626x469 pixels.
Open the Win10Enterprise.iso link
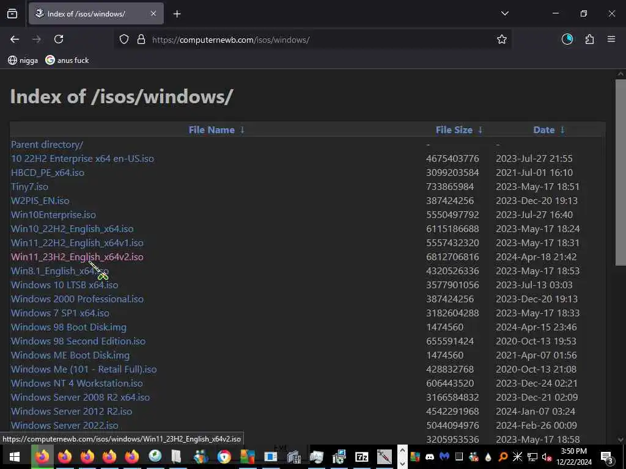(54, 214)
